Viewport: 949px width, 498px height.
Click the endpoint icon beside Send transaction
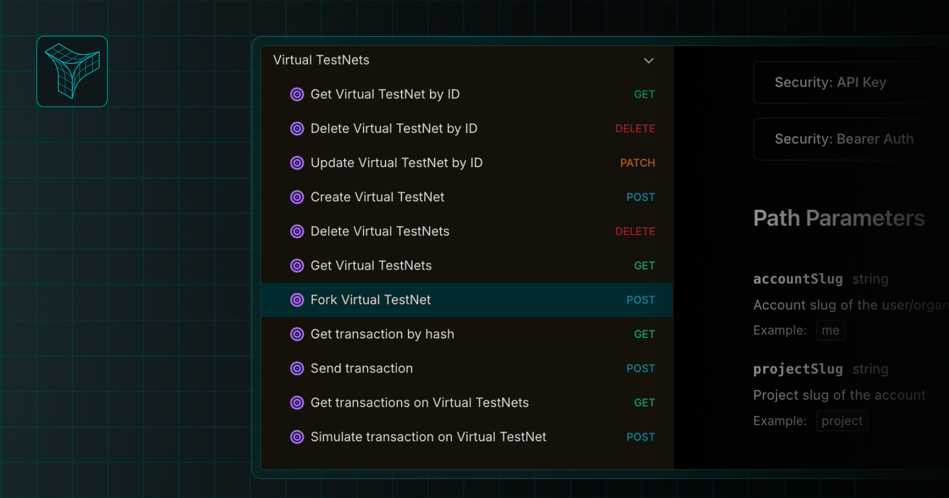pyautogui.click(x=297, y=368)
